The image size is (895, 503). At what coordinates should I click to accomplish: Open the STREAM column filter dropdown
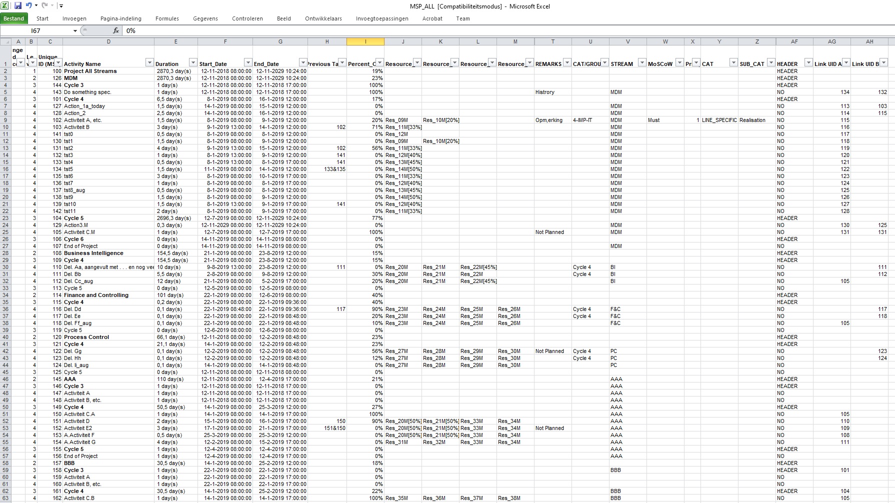point(641,62)
